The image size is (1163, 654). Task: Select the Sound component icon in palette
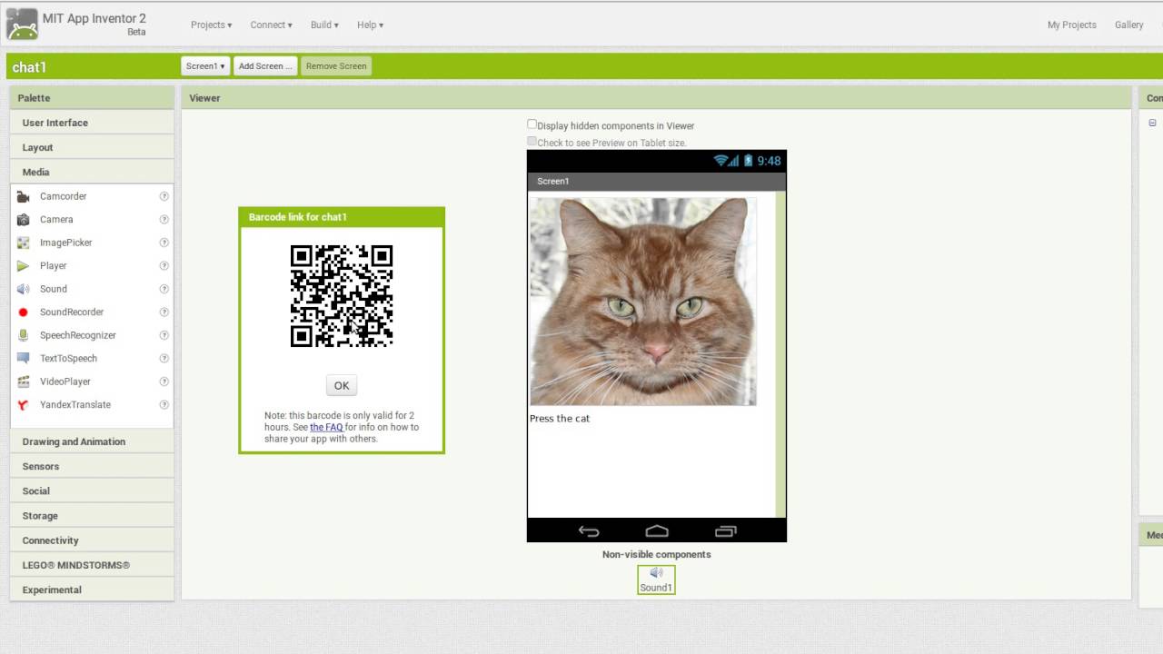(23, 289)
